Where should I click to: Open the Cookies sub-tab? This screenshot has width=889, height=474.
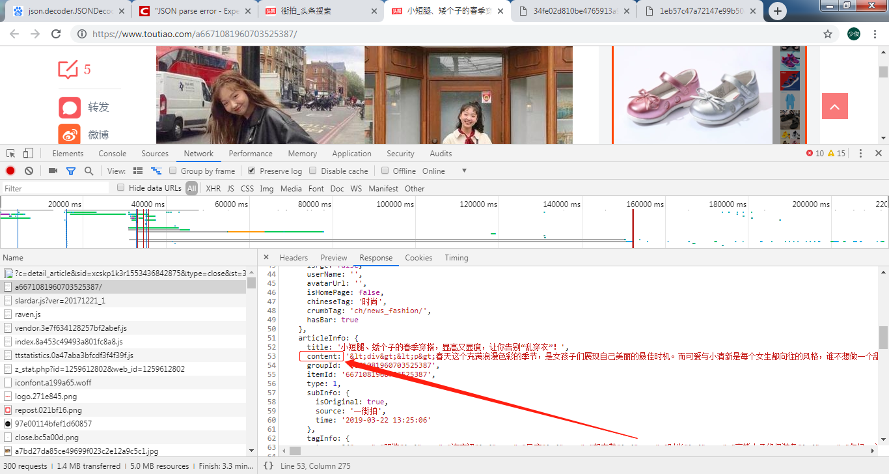(418, 258)
